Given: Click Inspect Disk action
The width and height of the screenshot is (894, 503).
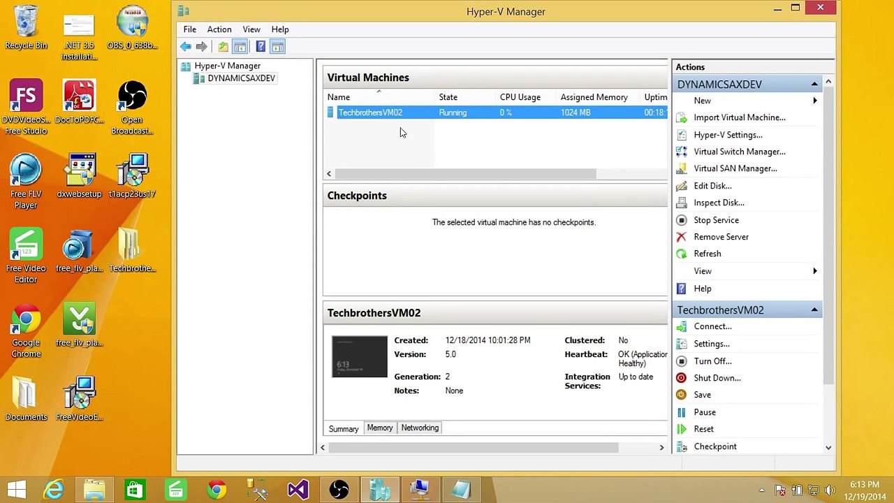Looking at the screenshot, I should (719, 203).
